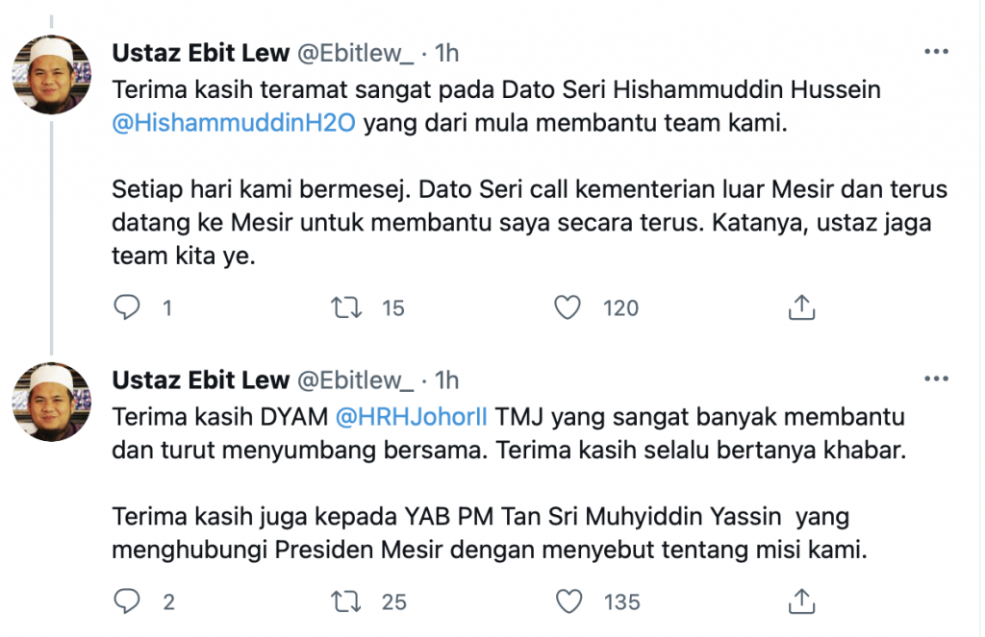The height and width of the screenshot is (637, 985).
Task: Share the second tweet about Muhyiddin Yassin
Action: [801, 601]
